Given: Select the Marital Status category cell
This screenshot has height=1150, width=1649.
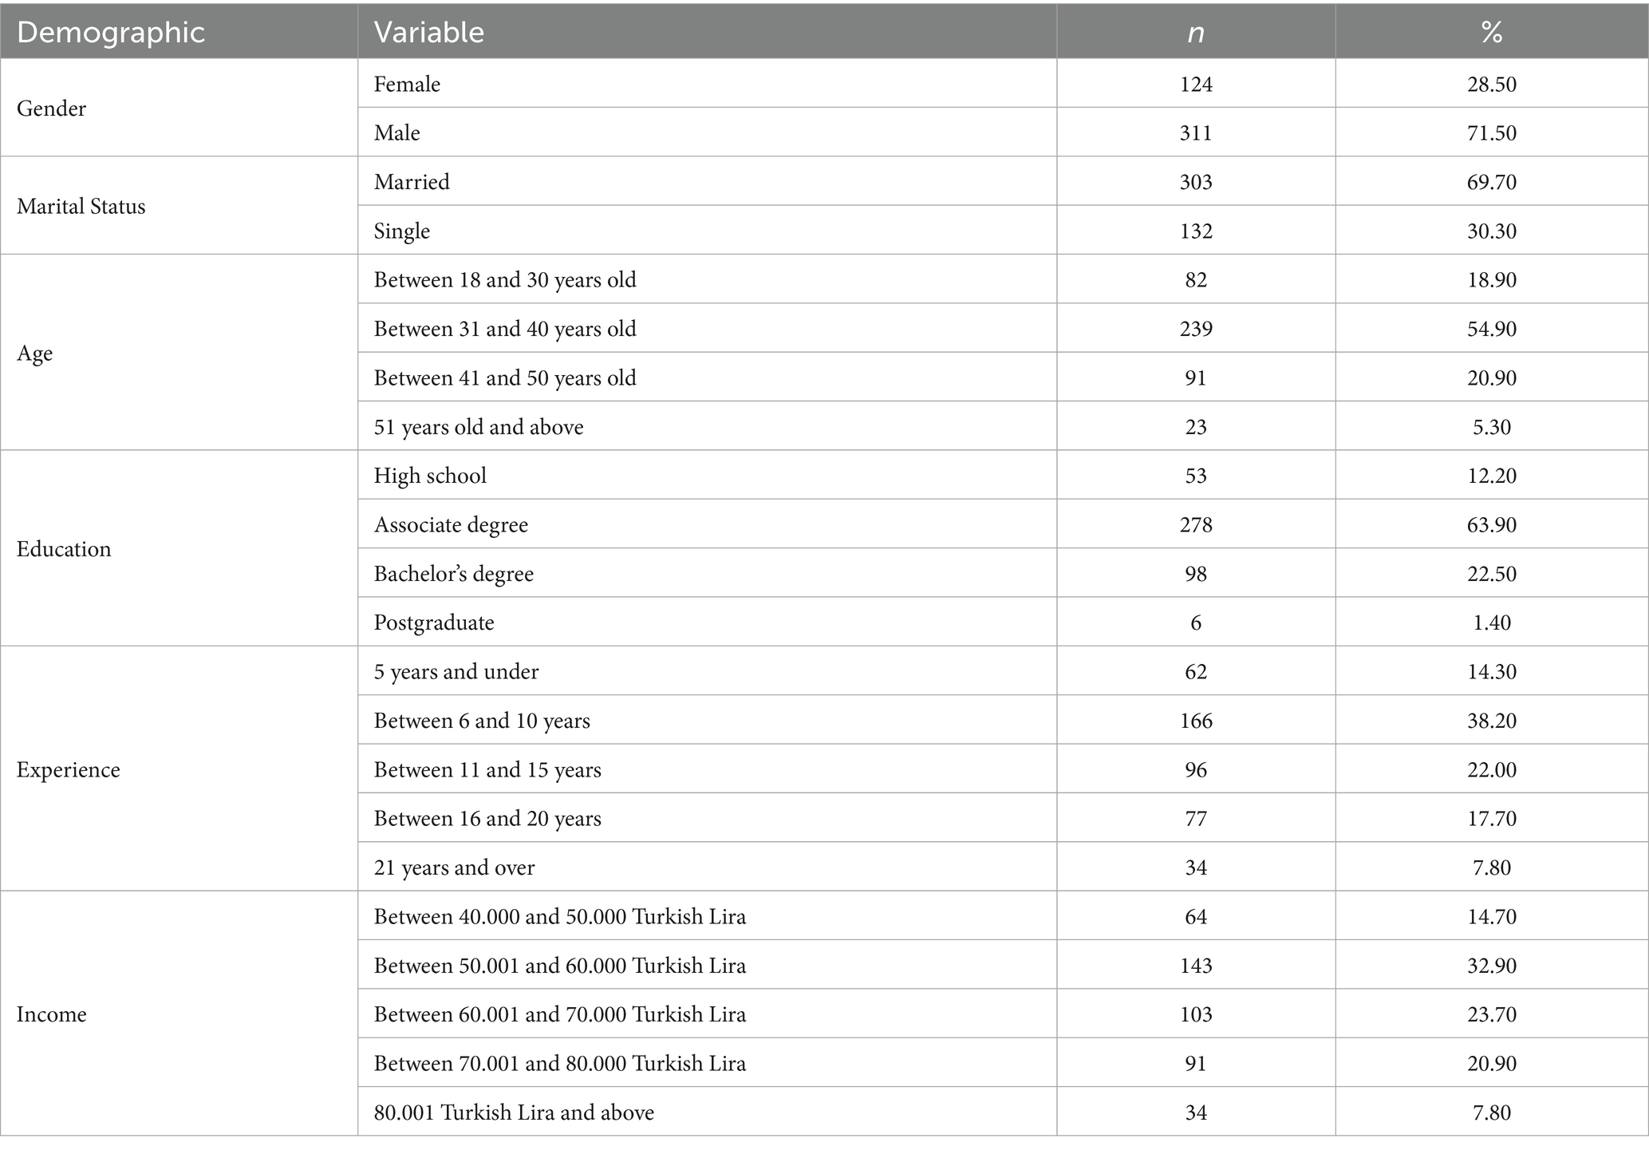Looking at the screenshot, I should 81,207.
